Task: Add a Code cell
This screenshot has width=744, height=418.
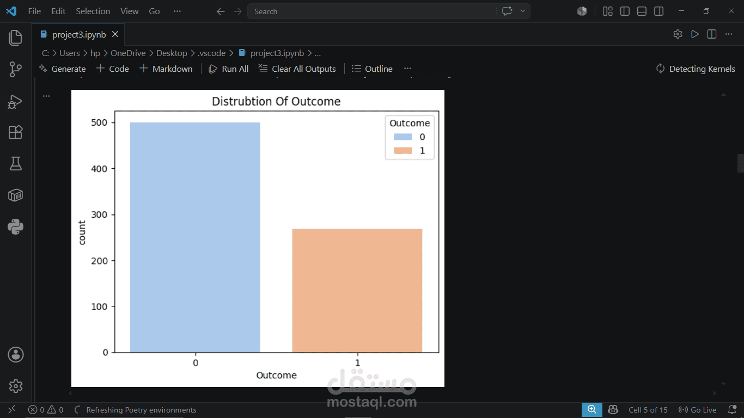Action: click(x=113, y=69)
